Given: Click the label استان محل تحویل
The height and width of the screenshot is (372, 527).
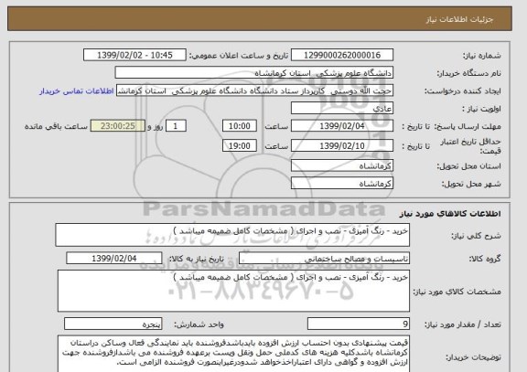Looking at the screenshot, I should tap(468, 166).
